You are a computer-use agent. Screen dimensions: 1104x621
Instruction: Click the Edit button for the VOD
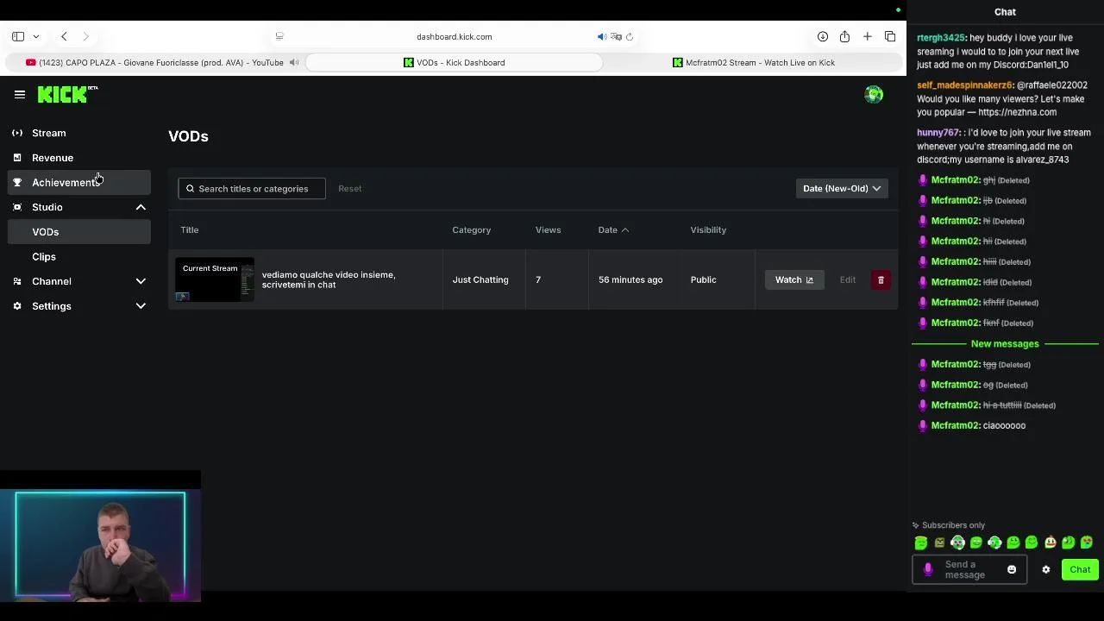pyautogui.click(x=848, y=279)
